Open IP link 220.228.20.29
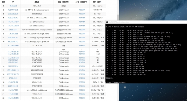187x101 pixels. 13,14
